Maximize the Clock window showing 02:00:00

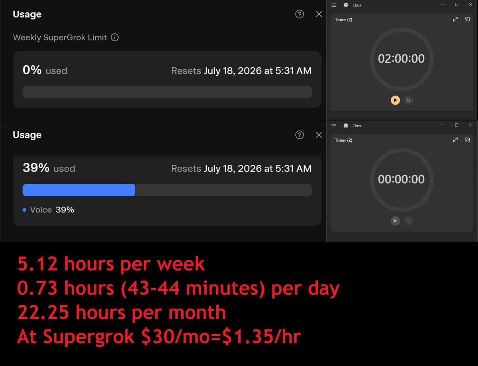pyautogui.click(x=456, y=5)
